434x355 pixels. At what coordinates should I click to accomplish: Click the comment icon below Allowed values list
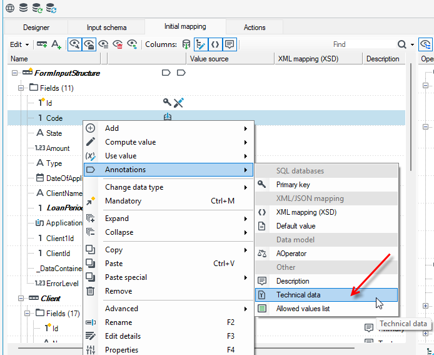[x=369, y=328]
